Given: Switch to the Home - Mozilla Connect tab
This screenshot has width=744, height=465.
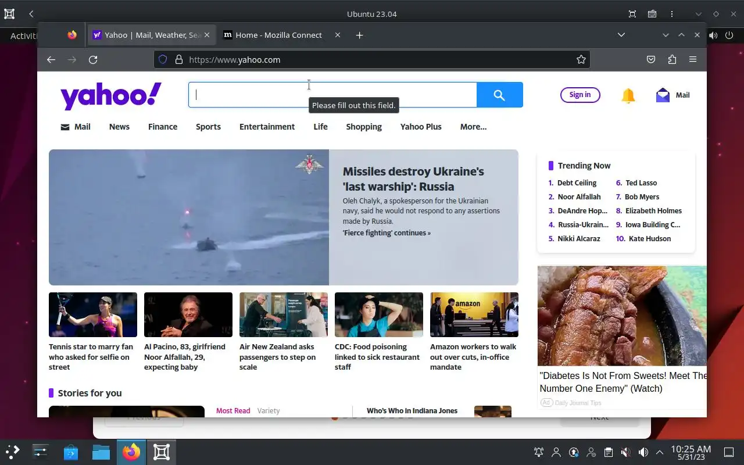Looking at the screenshot, I should (x=282, y=35).
